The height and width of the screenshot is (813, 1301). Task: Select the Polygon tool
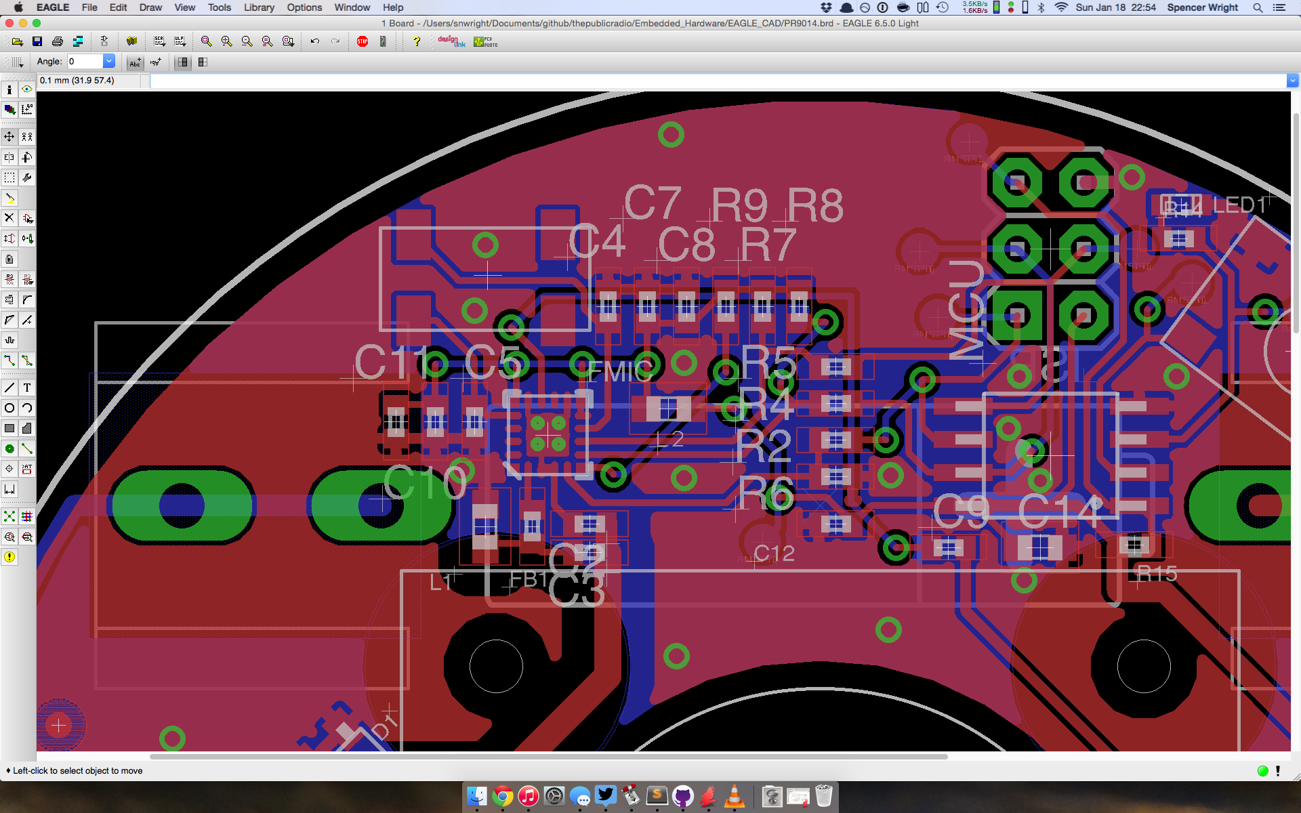click(27, 428)
